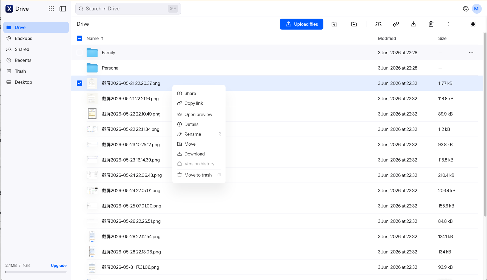Click thumbnail of 截屏2026-05-22 22.10.49.png
Viewport: 487px width, 280px height.
tap(92, 114)
